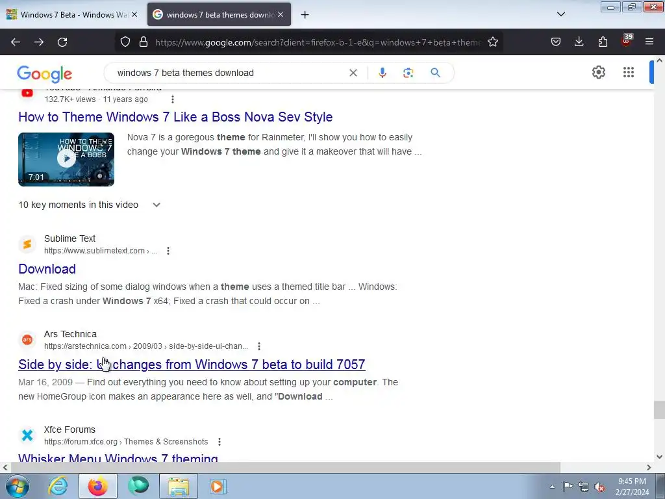
Task: Open the list all tabs dropdown
Action: [560, 14]
